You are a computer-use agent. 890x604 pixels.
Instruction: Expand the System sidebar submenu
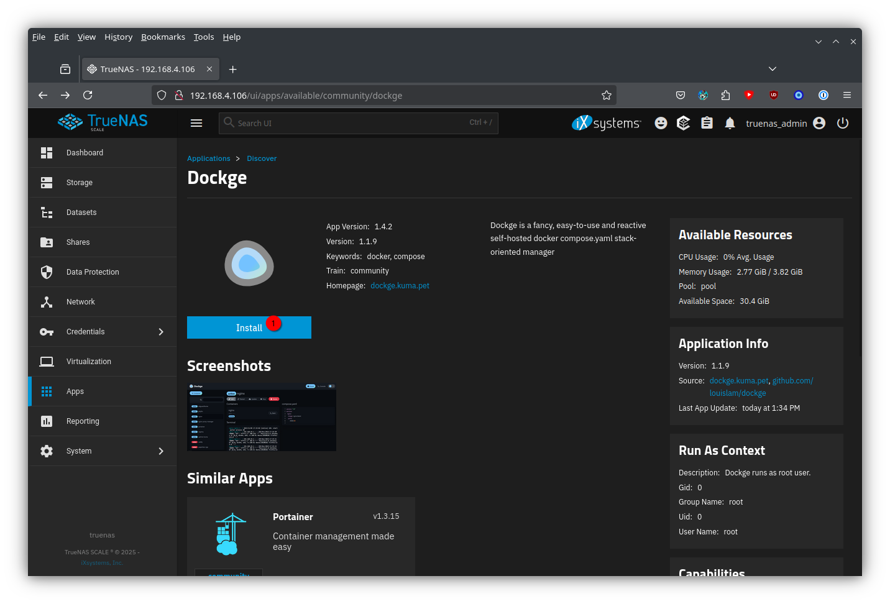[x=161, y=451]
